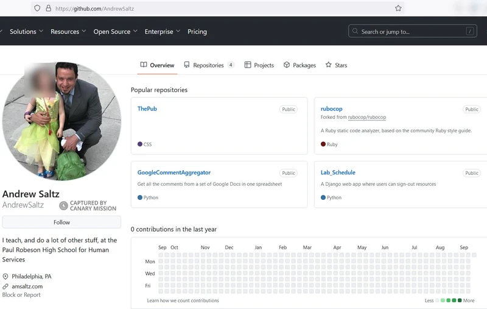Click the tracking protection shield icon

(x=37, y=9)
